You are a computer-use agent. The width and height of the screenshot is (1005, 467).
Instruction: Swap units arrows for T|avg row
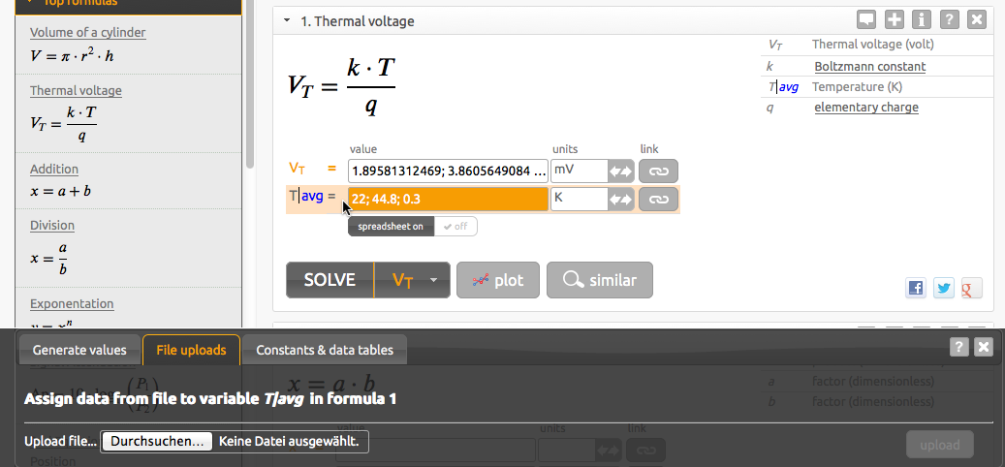point(620,200)
